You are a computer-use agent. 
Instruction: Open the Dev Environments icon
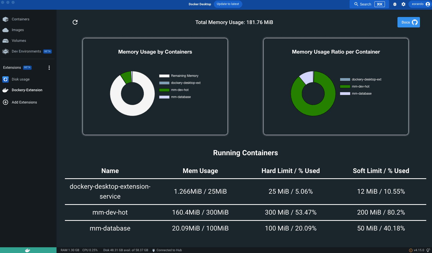(5, 51)
